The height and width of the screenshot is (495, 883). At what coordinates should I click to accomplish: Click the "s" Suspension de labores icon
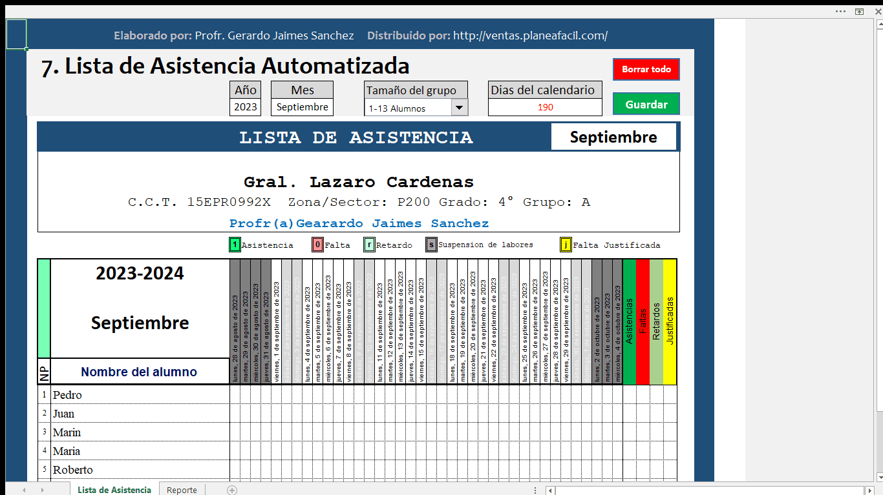pos(431,245)
